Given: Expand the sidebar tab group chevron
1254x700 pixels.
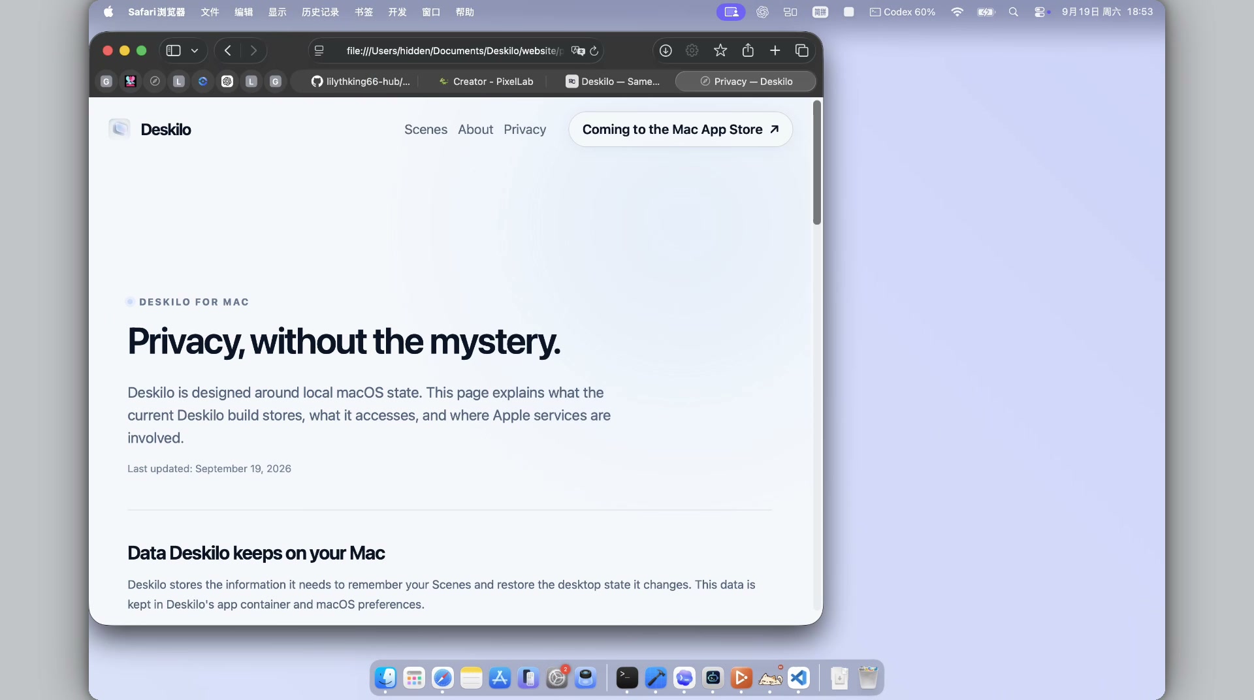Looking at the screenshot, I should 195,50.
